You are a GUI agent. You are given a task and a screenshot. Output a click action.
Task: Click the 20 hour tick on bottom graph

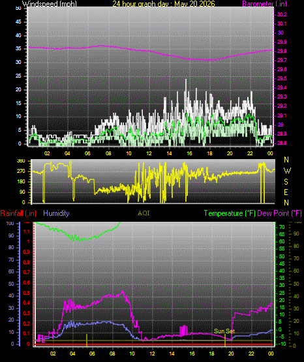[231, 354]
